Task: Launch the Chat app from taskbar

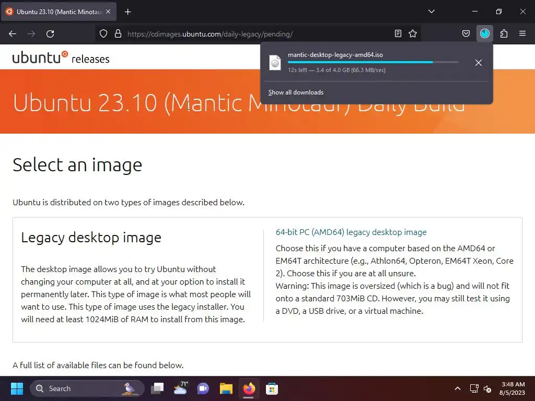Action: coord(203,388)
